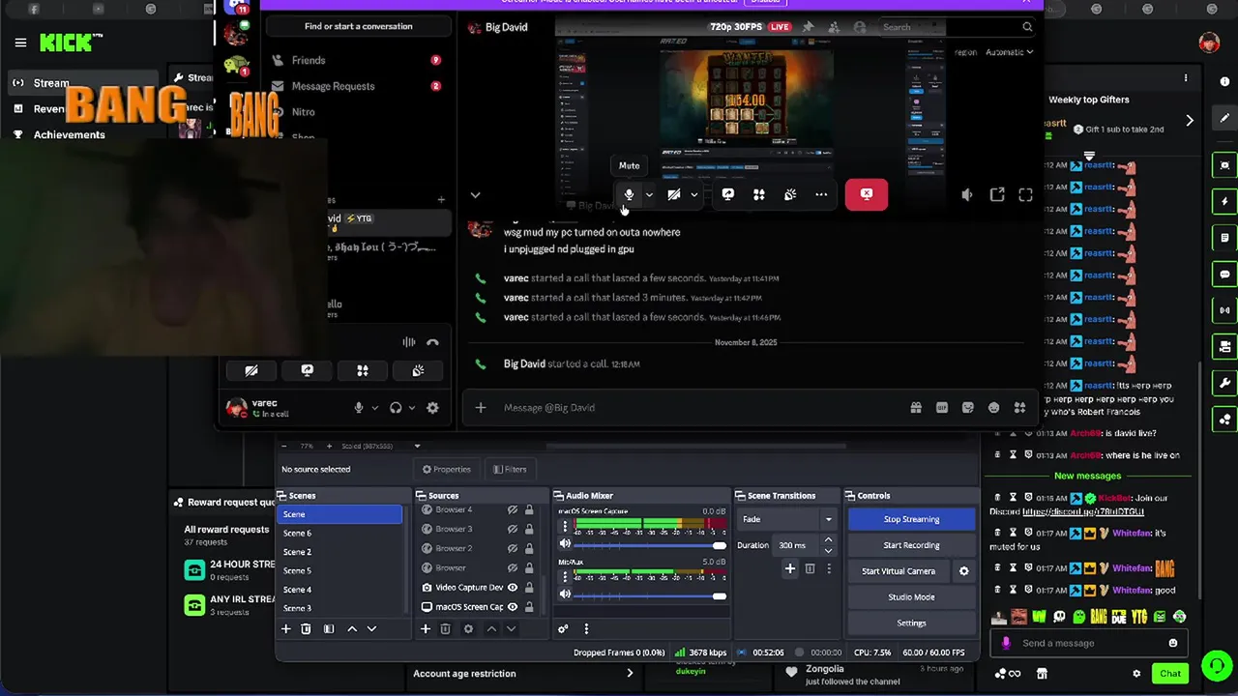Image resolution: width=1238 pixels, height=696 pixels.
Task: Pop out the Discord call window
Action: [997, 194]
